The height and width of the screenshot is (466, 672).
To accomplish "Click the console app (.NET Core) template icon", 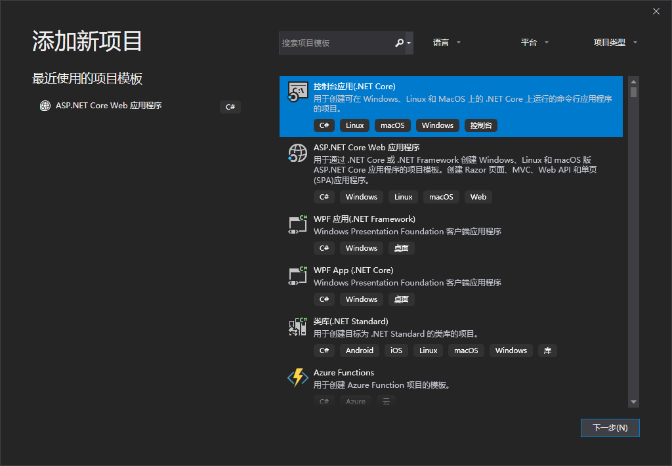I will point(297,92).
